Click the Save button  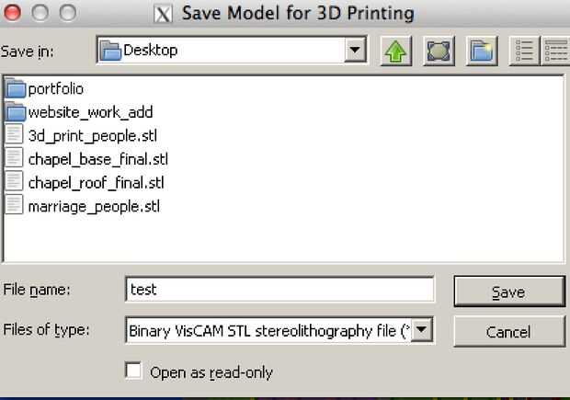pos(508,291)
